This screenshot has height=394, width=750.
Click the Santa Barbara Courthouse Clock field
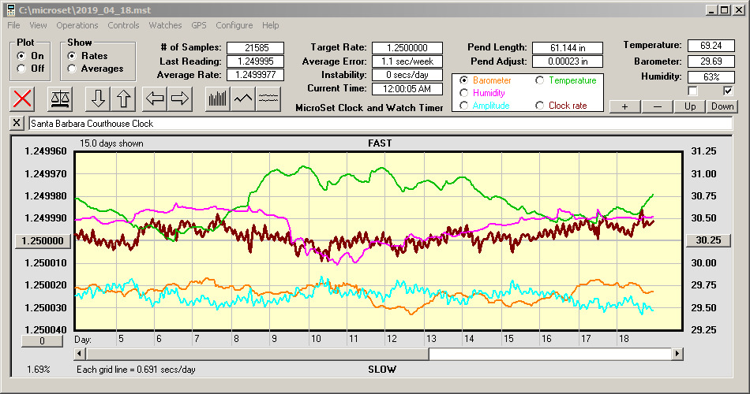coord(379,124)
